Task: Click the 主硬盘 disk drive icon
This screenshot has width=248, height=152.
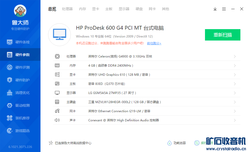Action: pos(57,102)
